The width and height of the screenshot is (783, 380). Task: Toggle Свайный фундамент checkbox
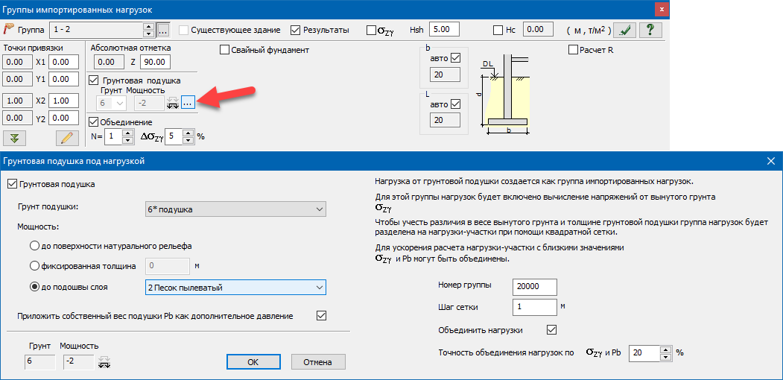(225, 50)
